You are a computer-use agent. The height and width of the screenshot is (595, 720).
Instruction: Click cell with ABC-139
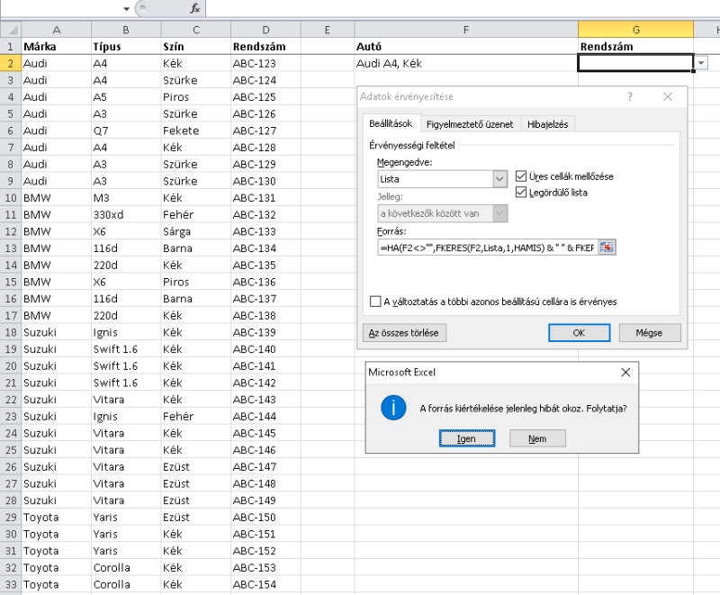pyautogui.click(x=265, y=332)
